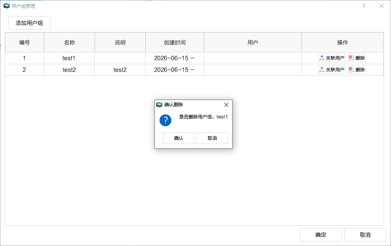The height and width of the screenshot is (246, 391).
Task: Click the number cell 1
Action: click(x=25, y=58)
